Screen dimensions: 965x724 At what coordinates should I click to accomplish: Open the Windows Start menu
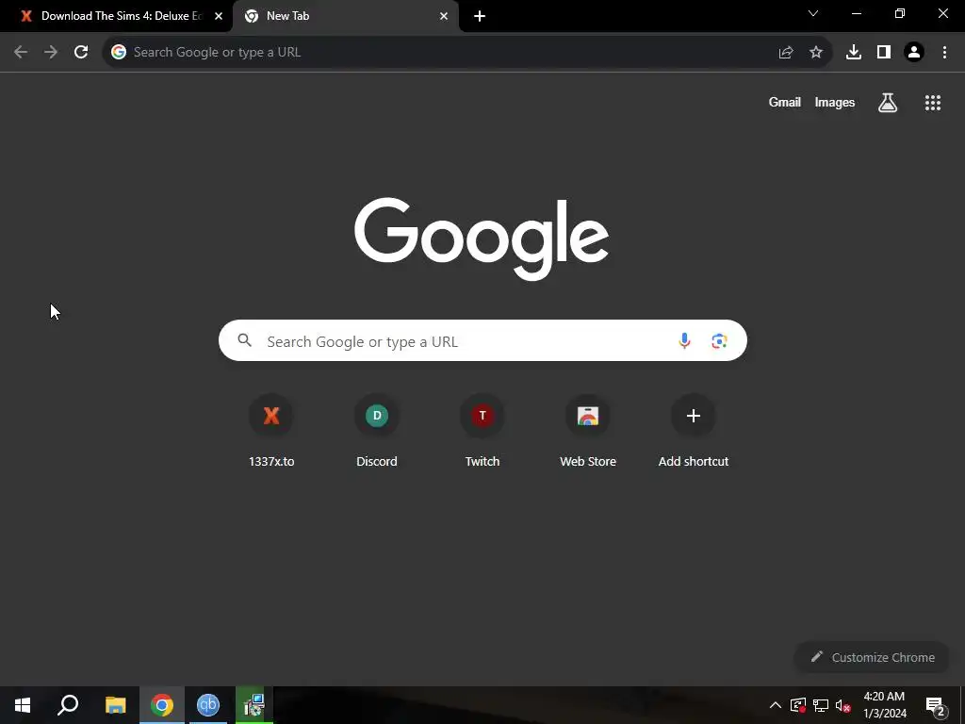tap(23, 705)
